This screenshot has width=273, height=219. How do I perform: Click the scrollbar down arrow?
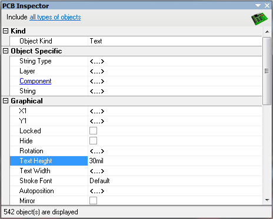pyautogui.click(x=267, y=200)
